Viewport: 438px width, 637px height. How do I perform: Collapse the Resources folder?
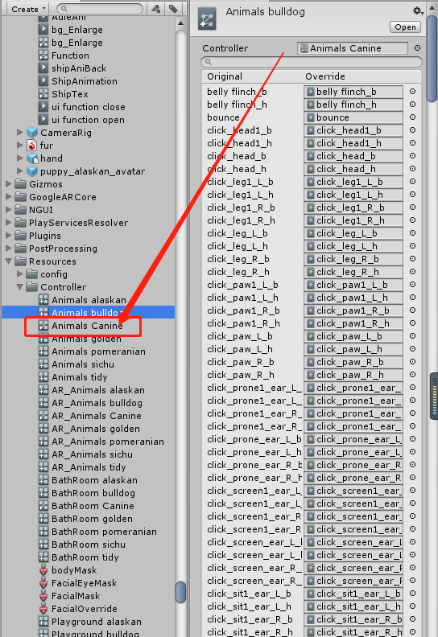(x=9, y=261)
